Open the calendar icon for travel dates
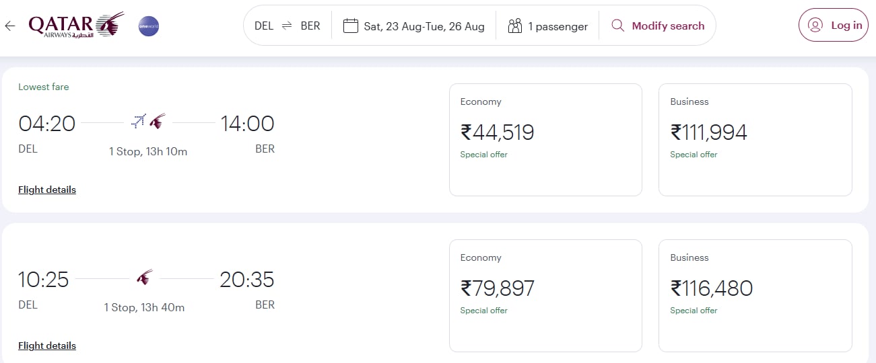 [350, 26]
